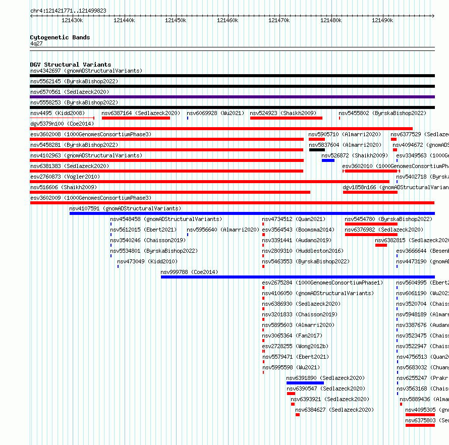Select the black nsv5837604 Almarri2020 bar
This screenshot has width=449, height=445.
(317, 150)
